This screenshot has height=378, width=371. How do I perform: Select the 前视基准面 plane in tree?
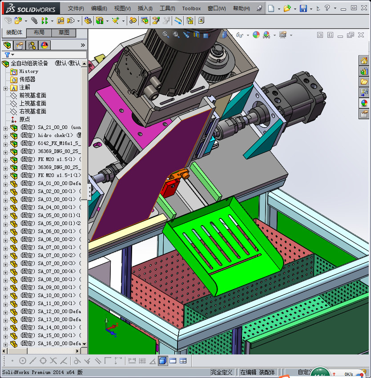(x=32, y=96)
